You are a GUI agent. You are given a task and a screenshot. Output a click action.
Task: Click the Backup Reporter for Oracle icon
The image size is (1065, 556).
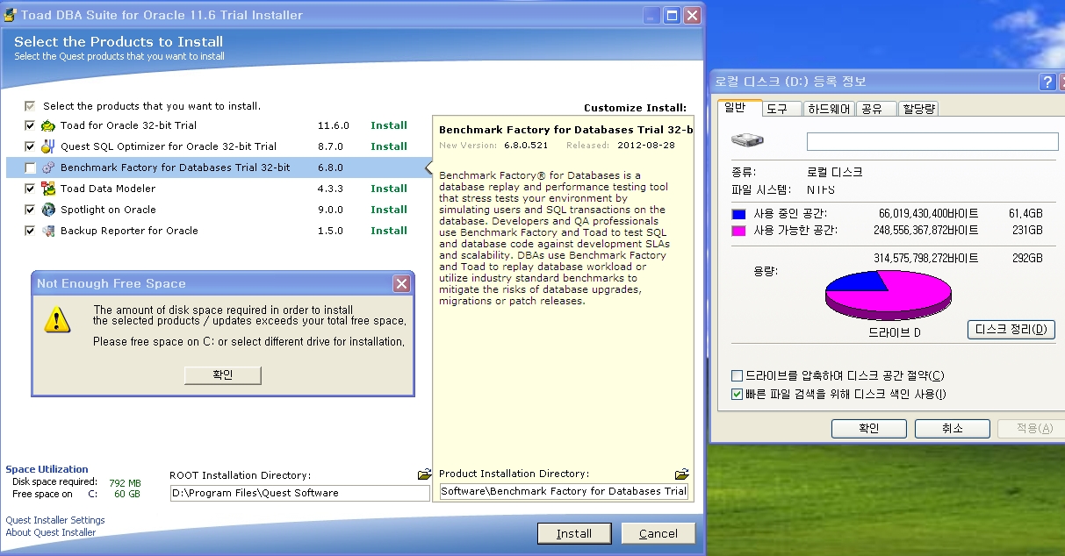click(47, 231)
